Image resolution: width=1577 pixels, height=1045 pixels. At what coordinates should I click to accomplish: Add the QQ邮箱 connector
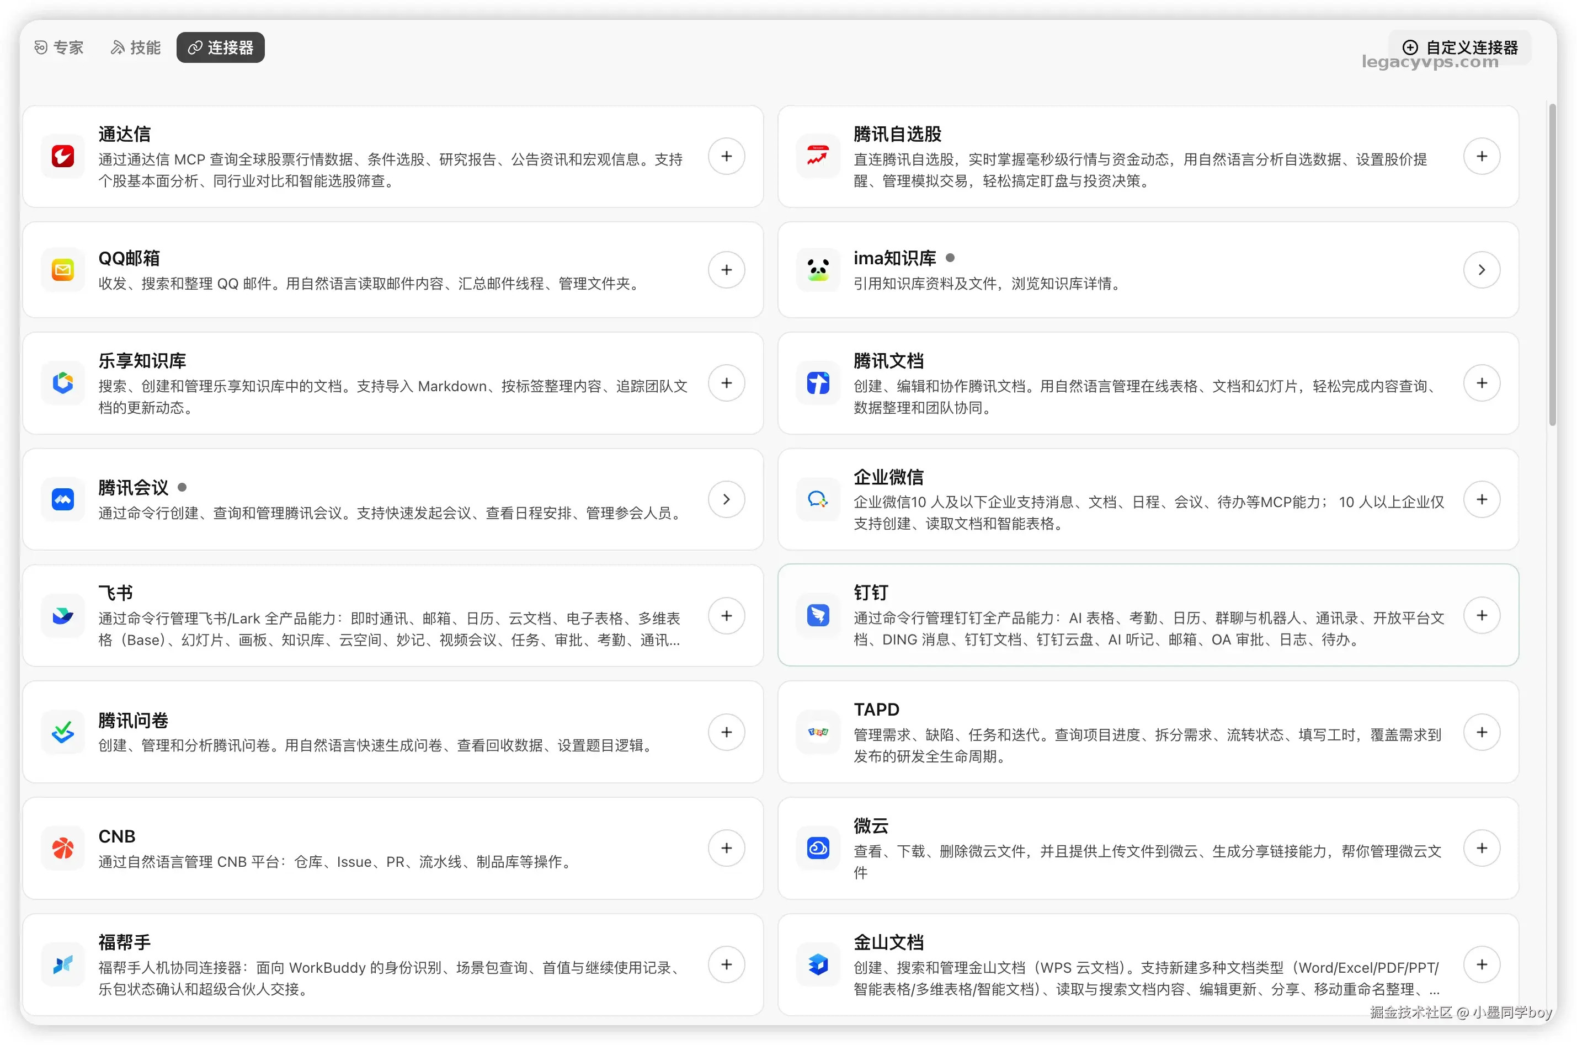tap(727, 270)
